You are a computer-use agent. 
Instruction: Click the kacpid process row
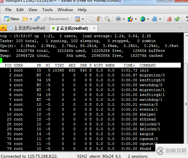90,134
